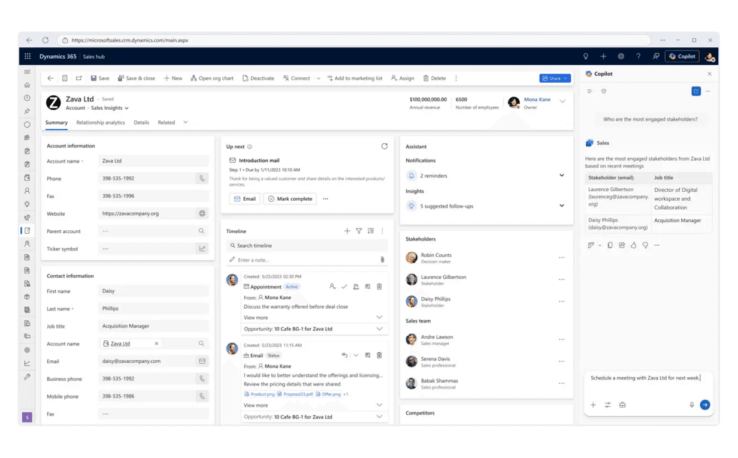Clear the Zava Ltd account name lookup
This screenshot has height=458, width=738.
156,343
